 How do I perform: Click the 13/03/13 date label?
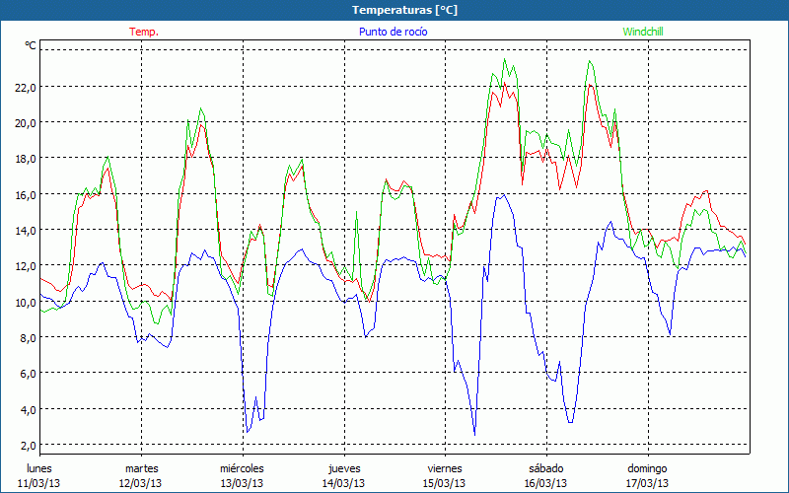coord(242,483)
